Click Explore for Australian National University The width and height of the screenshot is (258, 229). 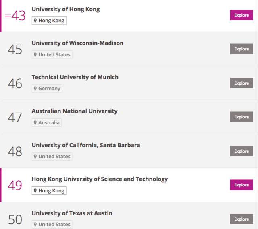pyautogui.click(x=241, y=117)
